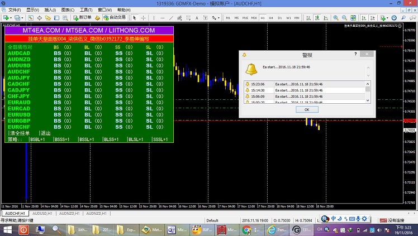Select the 15:23:06 alert row
This screenshot has height=236, width=418.
click(305, 84)
